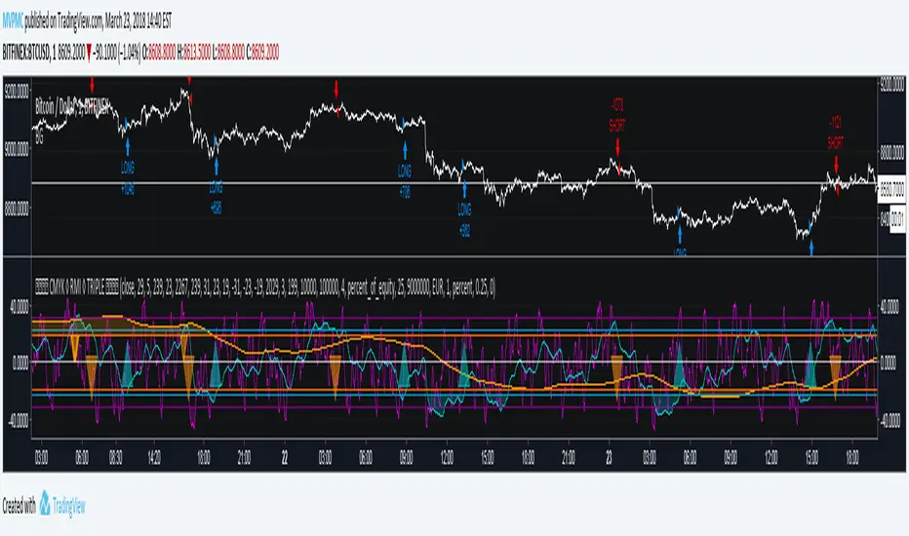Click the current price label on right axis
Screen dimensions: 909x536
(892, 184)
